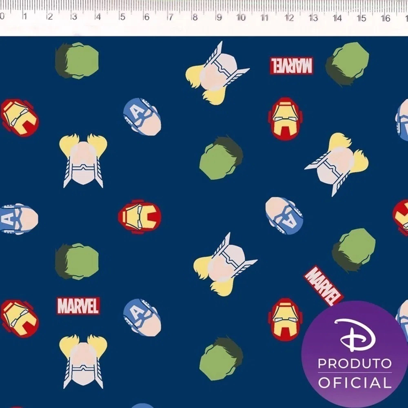
Task: Select the Hulk head beside upside-down MARVEL logo
Action: coord(347,64)
